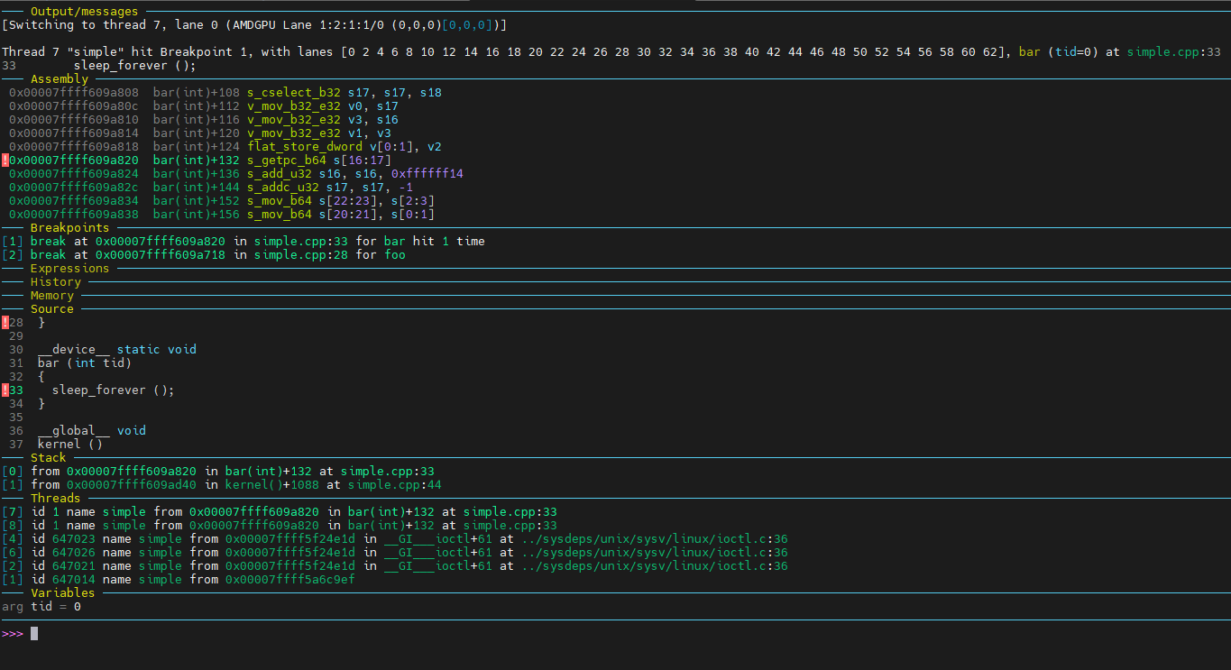Select thread [4] with id 647023
Image resolution: width=1231 pixels, height=670 pixels.
coord(12,539)
